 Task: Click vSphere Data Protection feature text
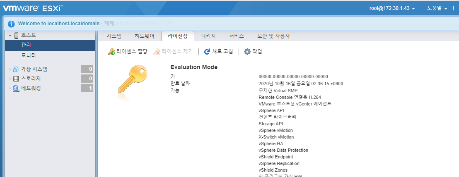coord(283,151)
